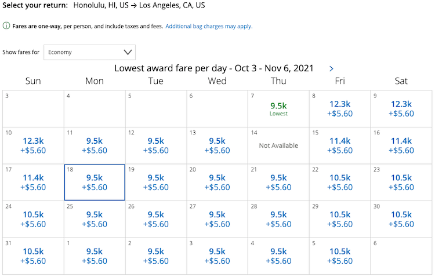Image resolution: width=435 pixels, height=277 pixels.
Task: Select Oct 28 Thursday 9.5k fare
Action: (x=278, y=219)
